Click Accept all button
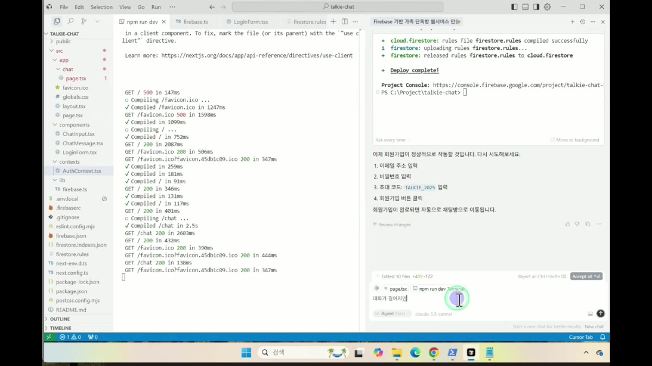652x366 pixels. click(586, 277)
